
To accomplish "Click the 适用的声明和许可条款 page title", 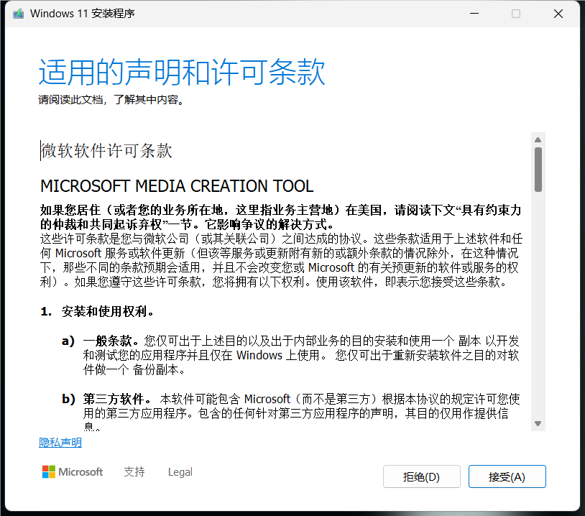I will (x=182, y=73).
